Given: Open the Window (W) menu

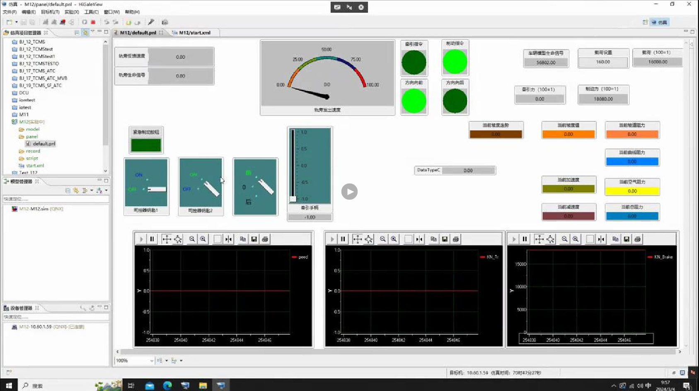Looking at the screenshot, I should tap(112, 12).
